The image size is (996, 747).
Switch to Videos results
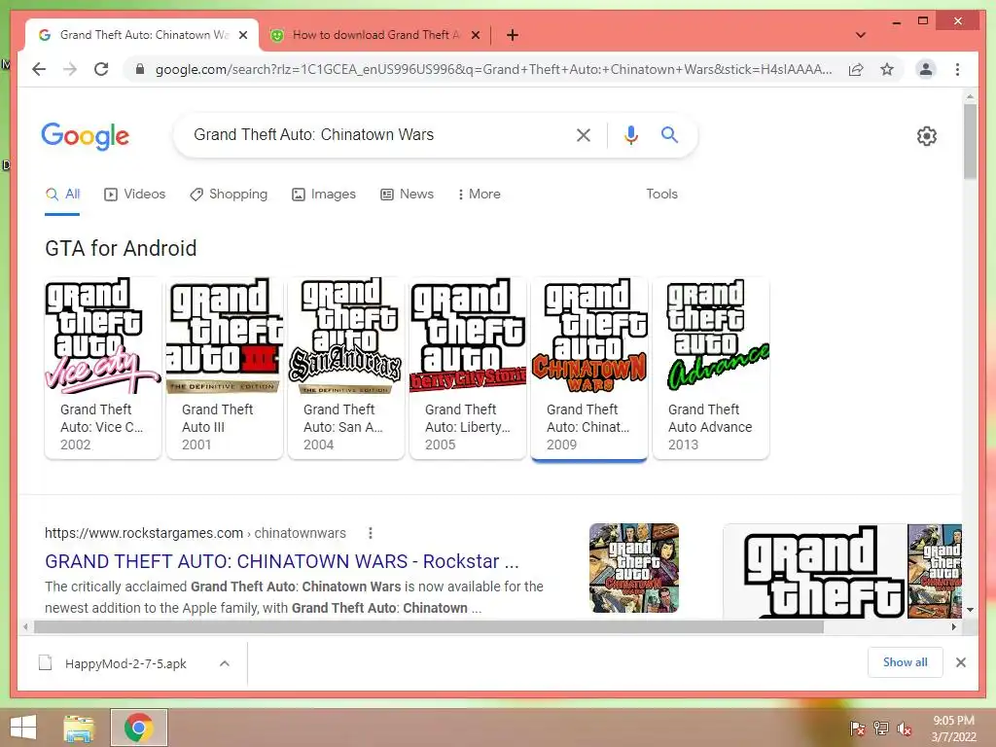pos(134,195)
